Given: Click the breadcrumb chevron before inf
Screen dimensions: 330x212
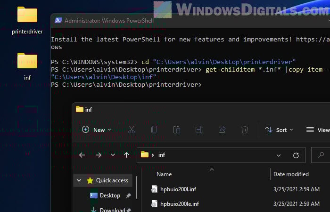Looking at the screenshot, I should [x=153, y=155].
